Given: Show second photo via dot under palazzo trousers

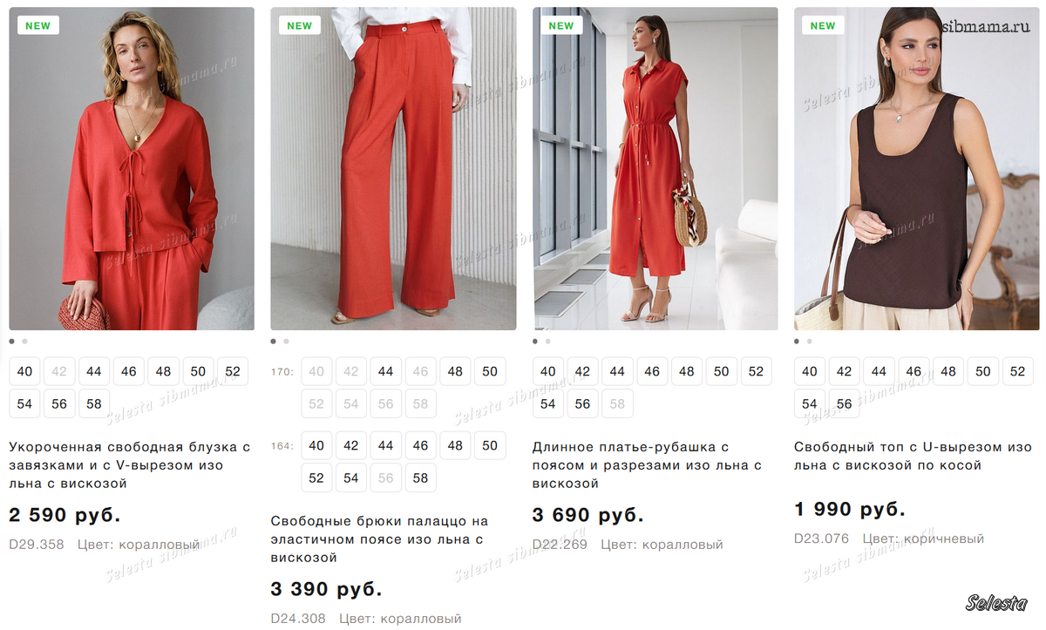Looking at the screenshot, I should pyautogui.click(x=286, y=342).
